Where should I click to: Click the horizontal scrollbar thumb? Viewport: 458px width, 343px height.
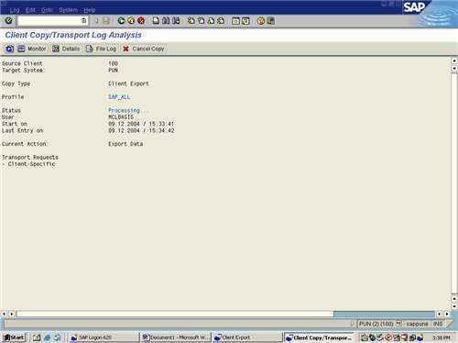384,314
